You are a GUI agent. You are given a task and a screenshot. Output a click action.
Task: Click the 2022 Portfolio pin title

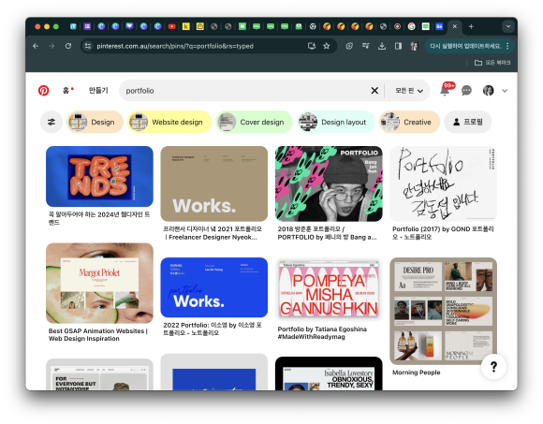coord(213,329)
